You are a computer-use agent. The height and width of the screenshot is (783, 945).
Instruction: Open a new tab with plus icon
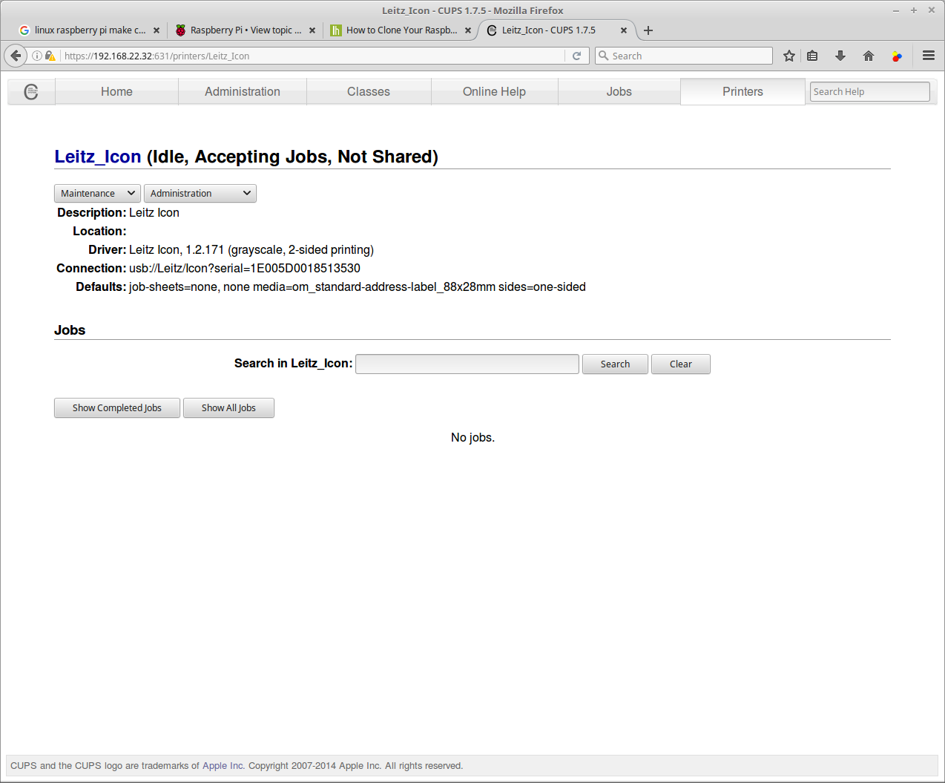pos(648,30)
